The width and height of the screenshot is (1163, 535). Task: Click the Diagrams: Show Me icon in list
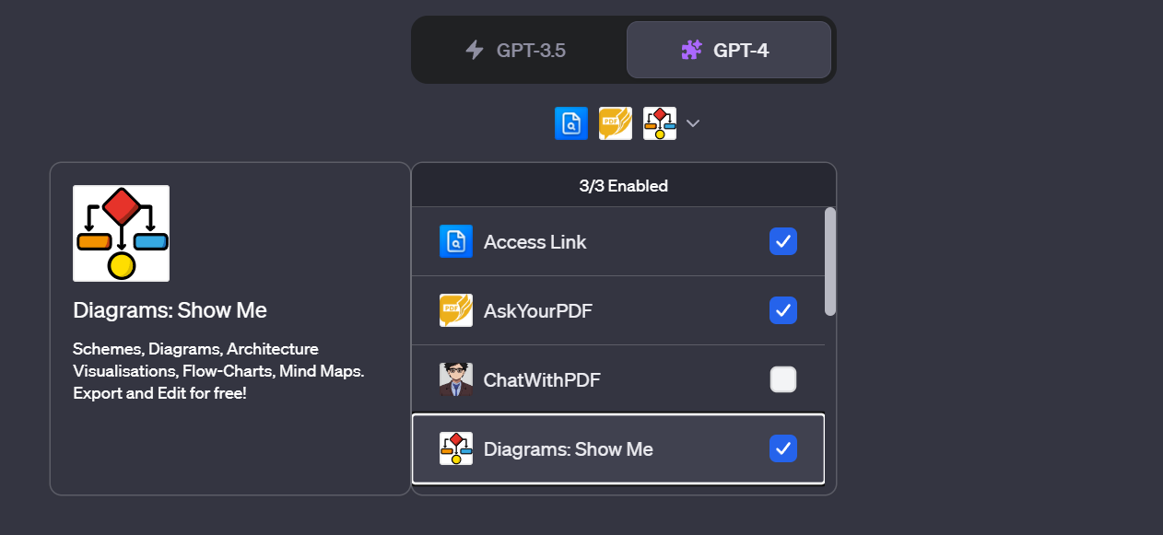point(456,448)
